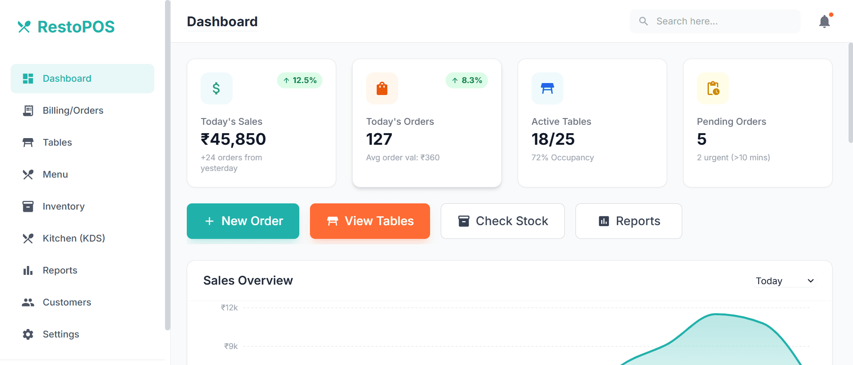Click the Inventory box icon in sidebar
The height and width of the screenshot is (365, 853).
28,206
